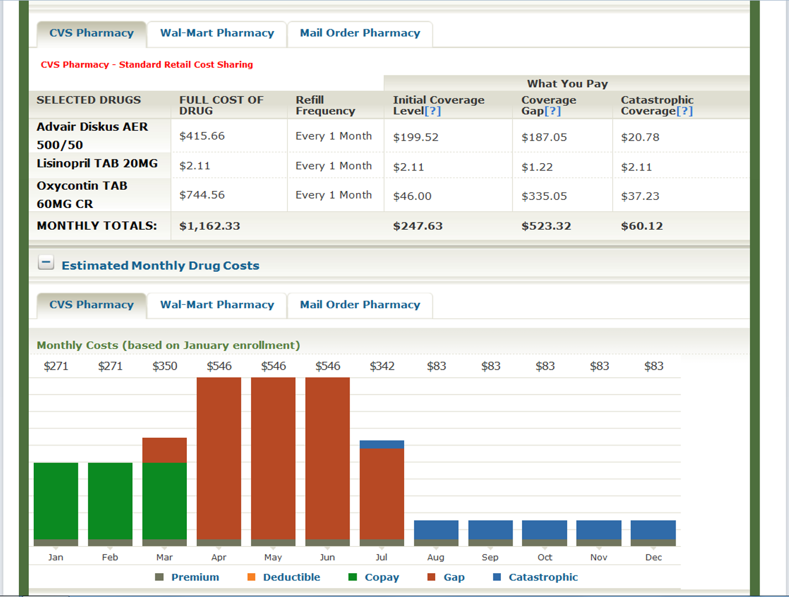Screen dimensions: 789x597
Task: Click the $744.56 full cost value
Action: click(x=202, y=195)
